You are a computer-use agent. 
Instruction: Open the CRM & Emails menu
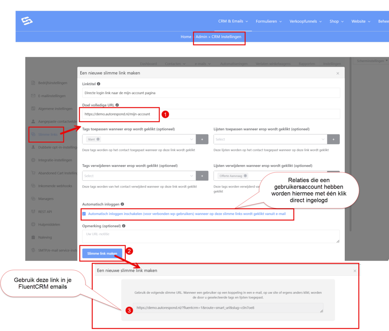click(233, 21)
